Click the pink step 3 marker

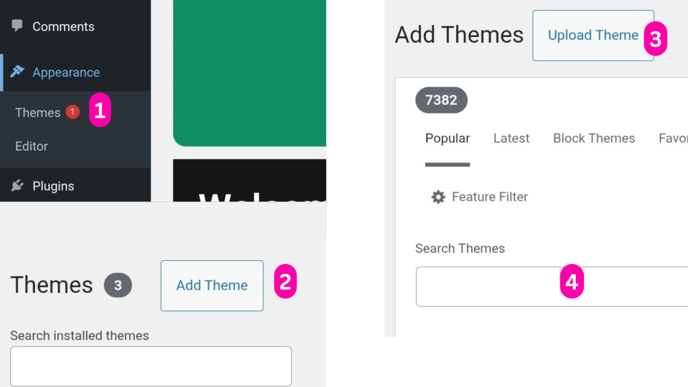[656, 38]
